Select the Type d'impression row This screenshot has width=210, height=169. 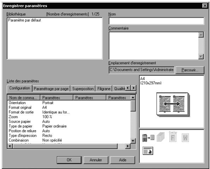point(69,135)
